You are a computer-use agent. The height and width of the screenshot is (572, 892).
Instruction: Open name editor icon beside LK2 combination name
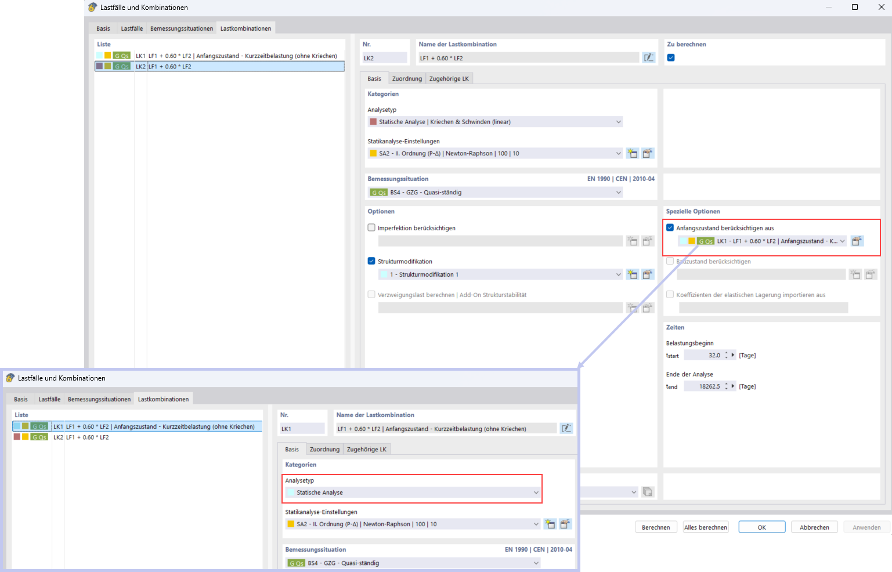coord(648,57)
